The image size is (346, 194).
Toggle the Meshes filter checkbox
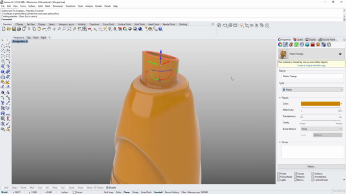[x=296, y=177]
